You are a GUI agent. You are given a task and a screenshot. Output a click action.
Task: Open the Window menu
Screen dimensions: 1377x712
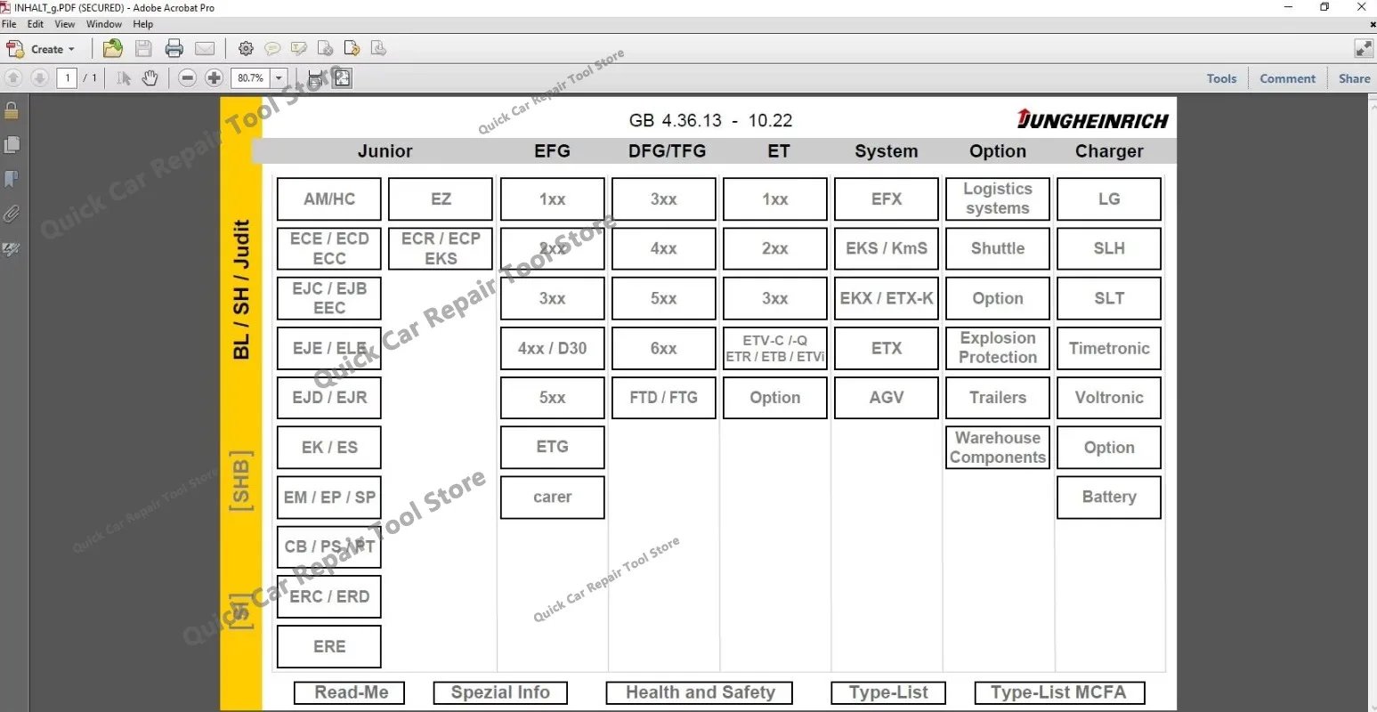(104, 24)
